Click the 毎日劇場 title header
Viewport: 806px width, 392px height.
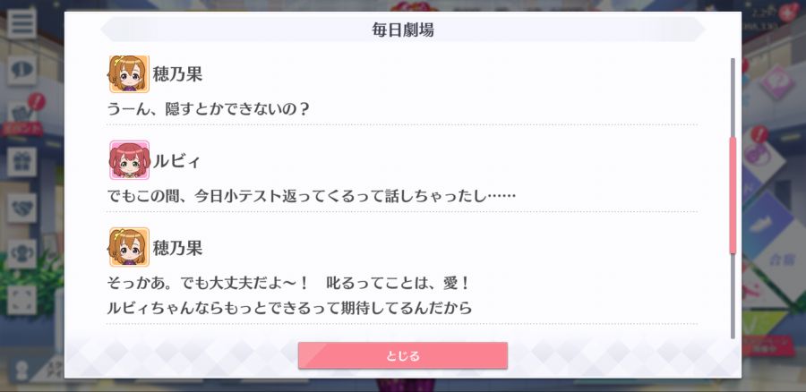402,30
